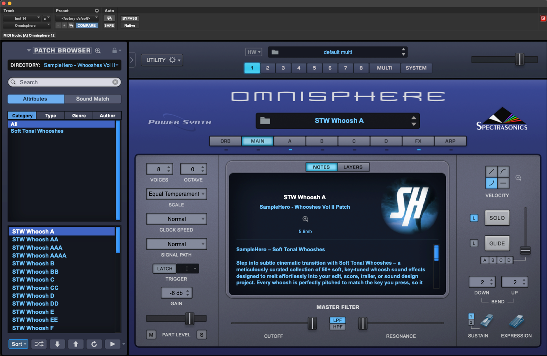Select the STW Whoosh BB patch

(x=62, y=272)
